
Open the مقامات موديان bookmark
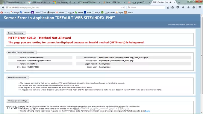tap(108, 13)
